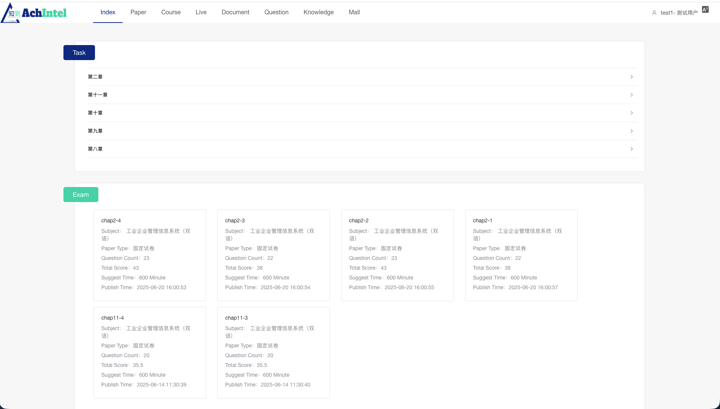The width and height of the screenshot is (720, 409).
Task: Expand the 第十一章 task row arrow
Action: pyautogui.click(x=631, y=95)
